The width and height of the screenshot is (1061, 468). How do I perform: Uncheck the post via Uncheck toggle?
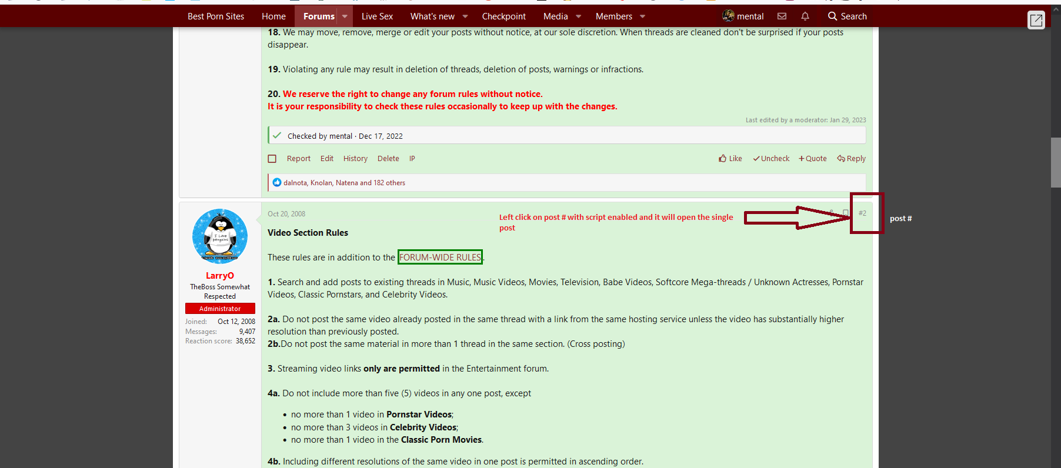coord(771,159)
